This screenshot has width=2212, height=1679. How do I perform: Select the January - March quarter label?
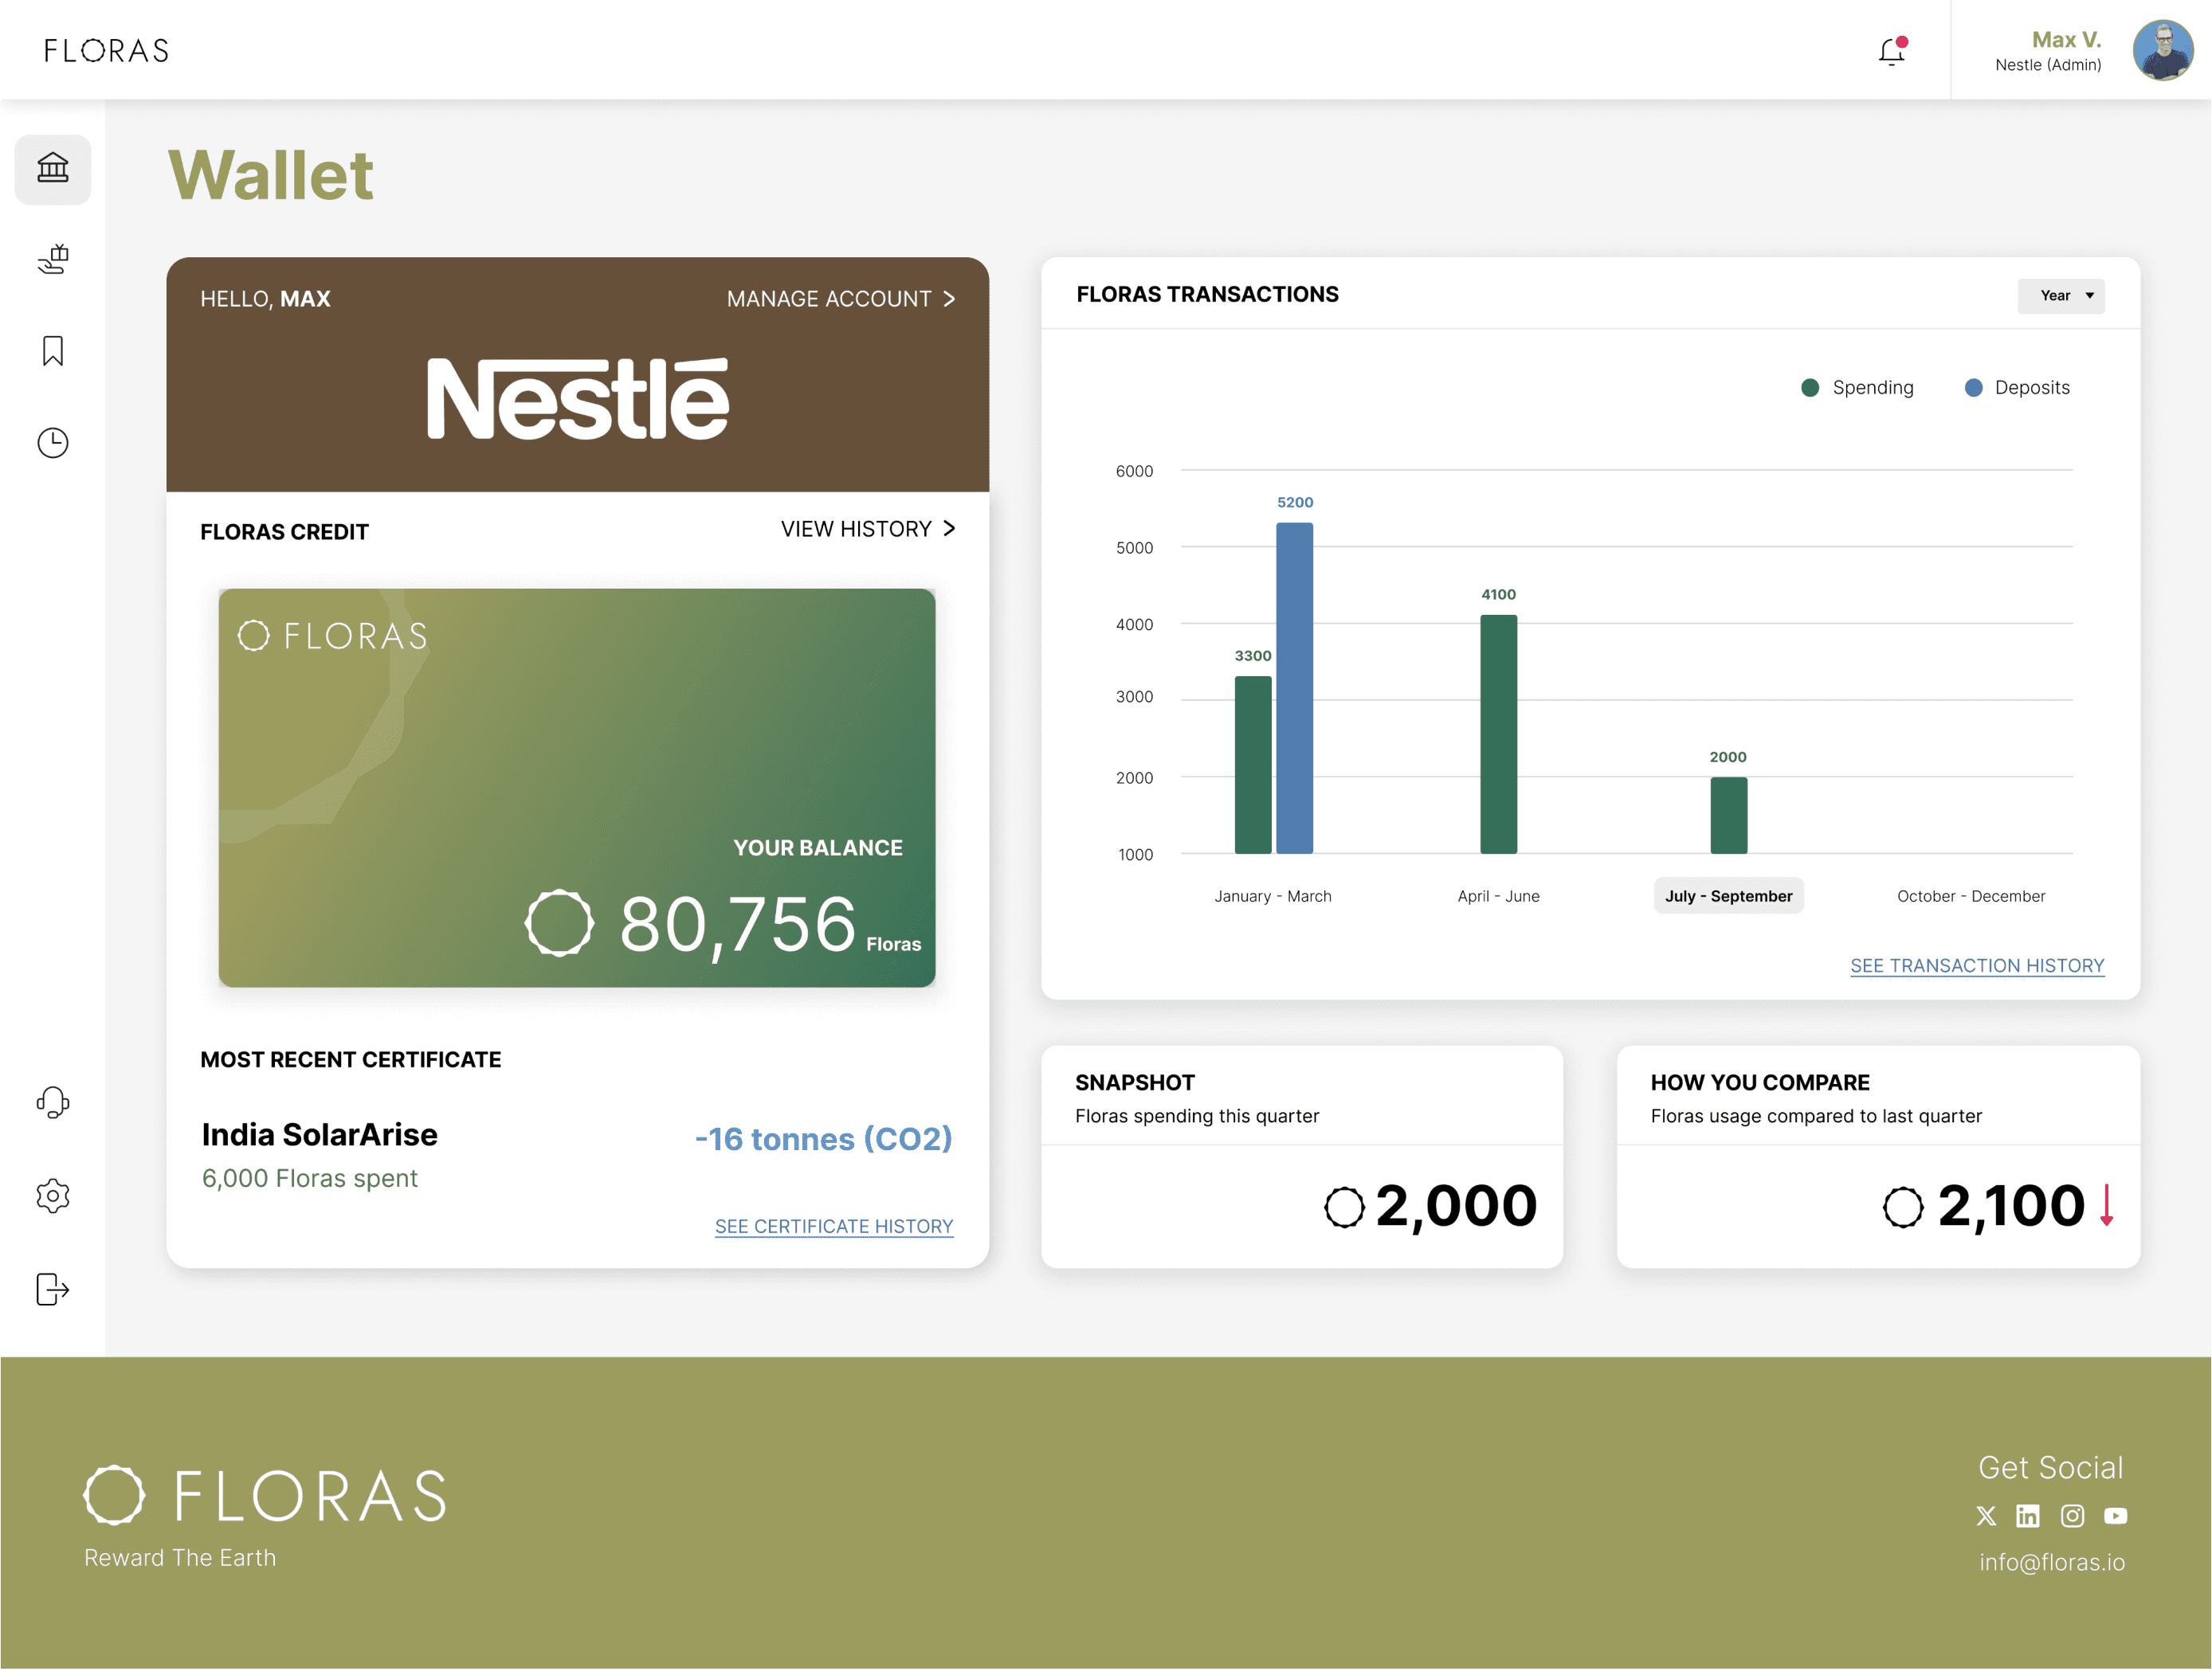click(x=1273, y=897)
